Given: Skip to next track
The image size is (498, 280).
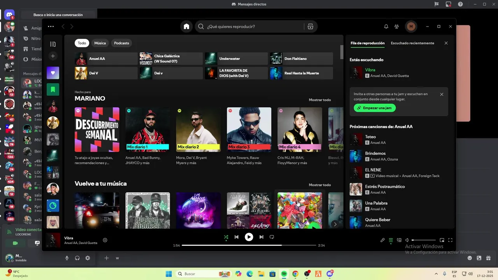Looking at the screenshot, I should pyautogui.click(x=261, y=237).
